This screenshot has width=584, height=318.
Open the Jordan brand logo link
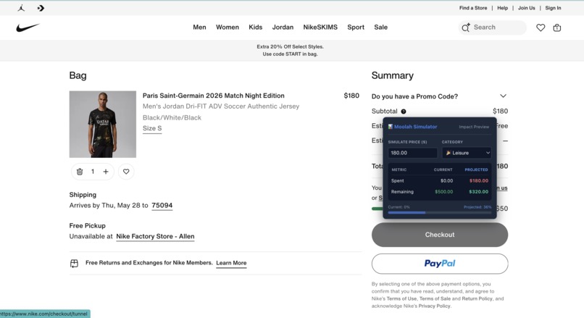(21, 8)
